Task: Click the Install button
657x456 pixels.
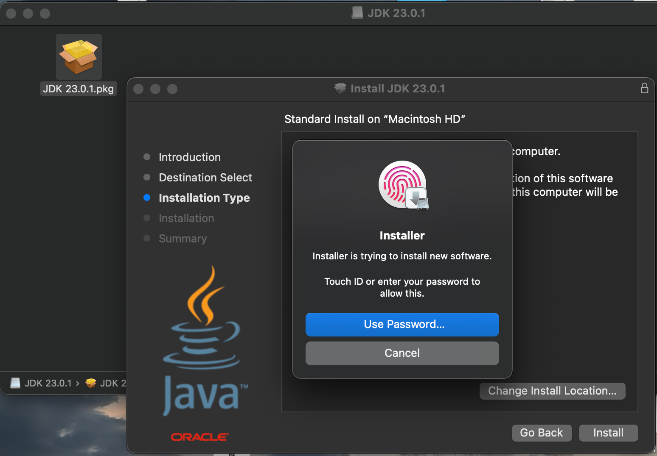Action: coord(608,433)
